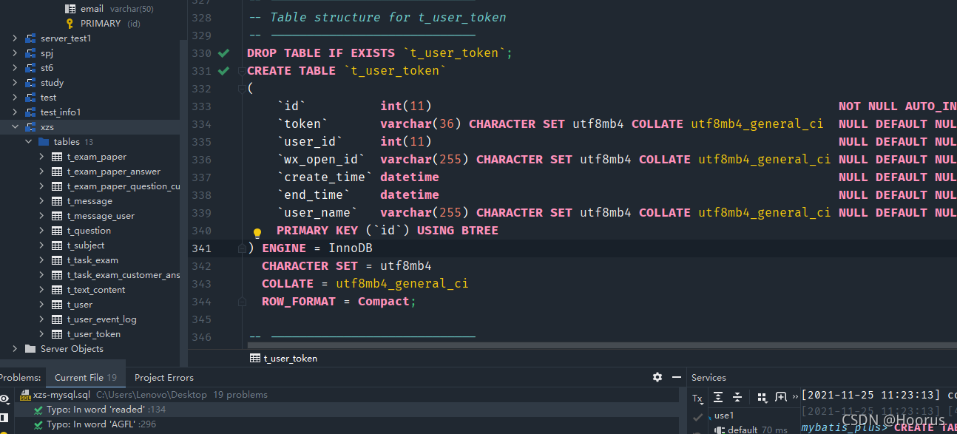Click the xzs-mysql.sql file icon
Screen dimensions: 957x434
pyautogui.click(x=25, y=395)
